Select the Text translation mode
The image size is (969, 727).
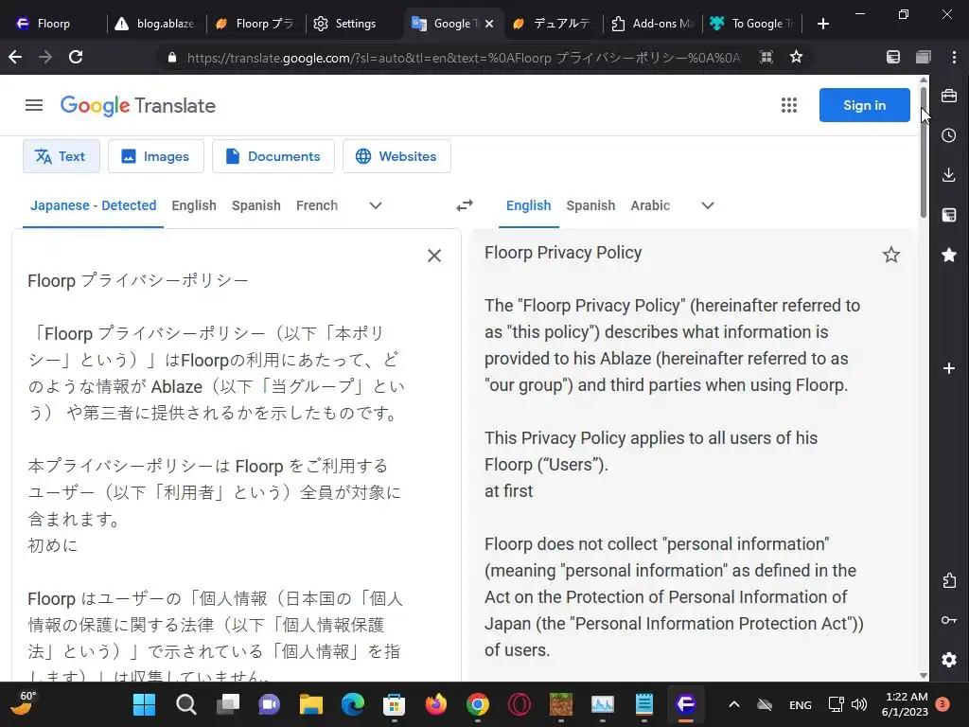coord(61,156)
